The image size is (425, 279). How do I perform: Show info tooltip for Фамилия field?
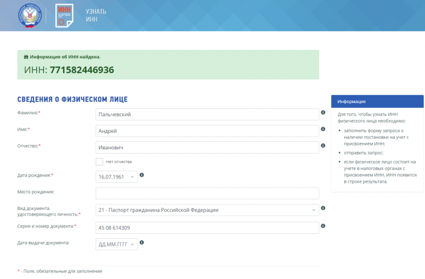(x=323, y=113)
